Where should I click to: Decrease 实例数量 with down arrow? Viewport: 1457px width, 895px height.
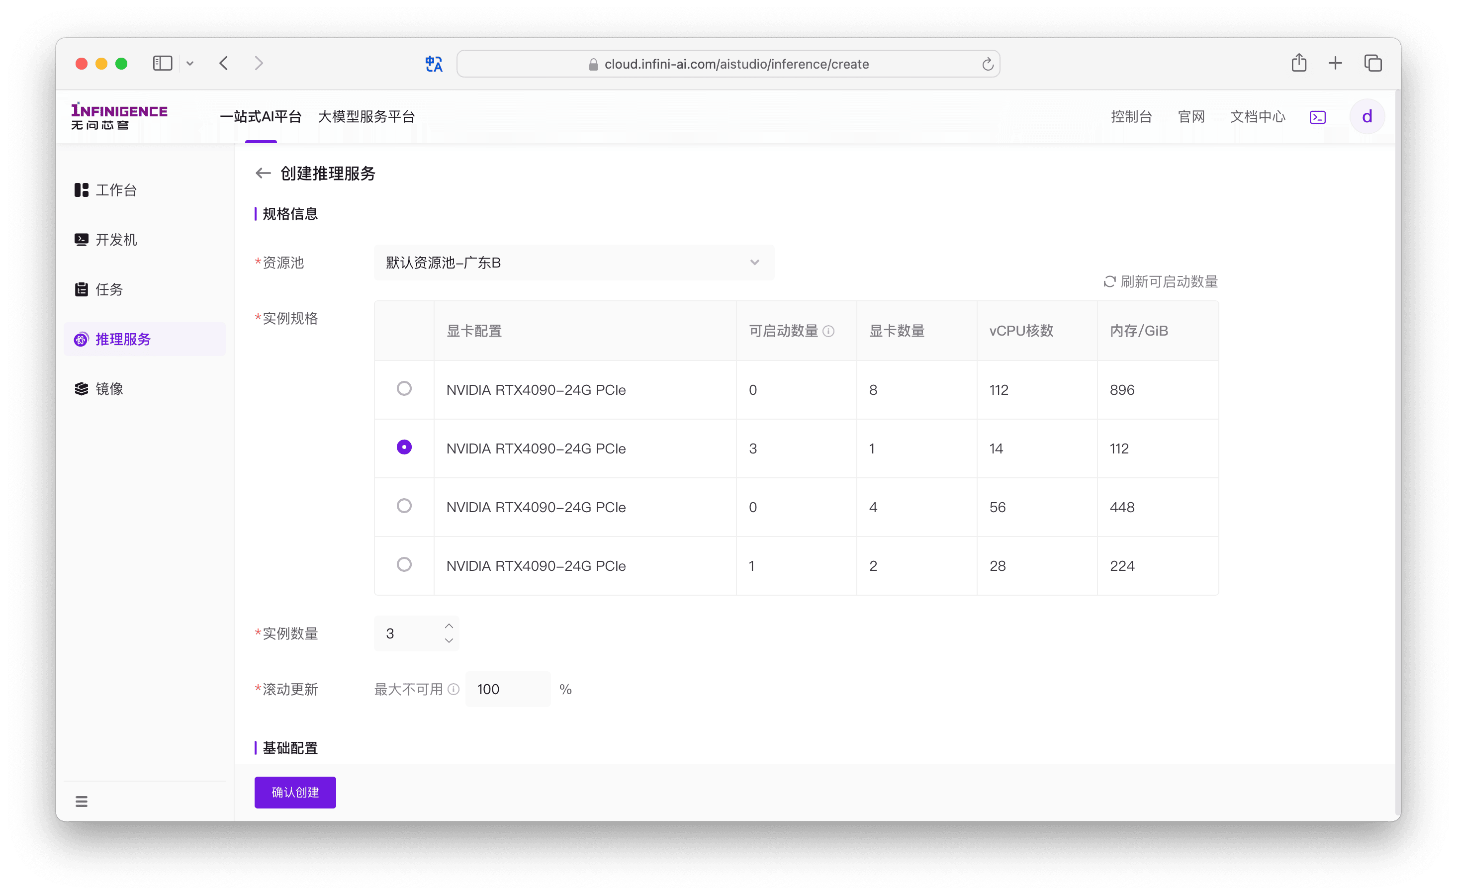449,640
